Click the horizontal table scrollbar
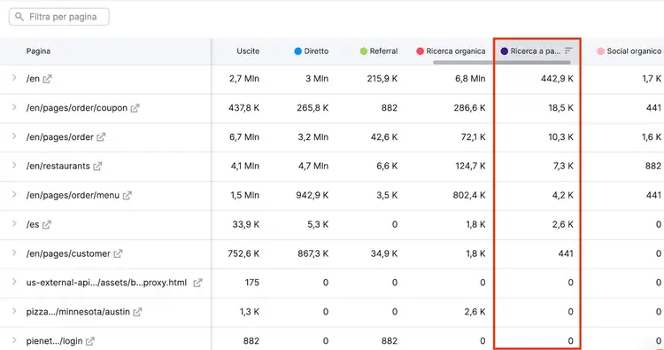The width and height of the screenshot is (664, 350). 502,62
